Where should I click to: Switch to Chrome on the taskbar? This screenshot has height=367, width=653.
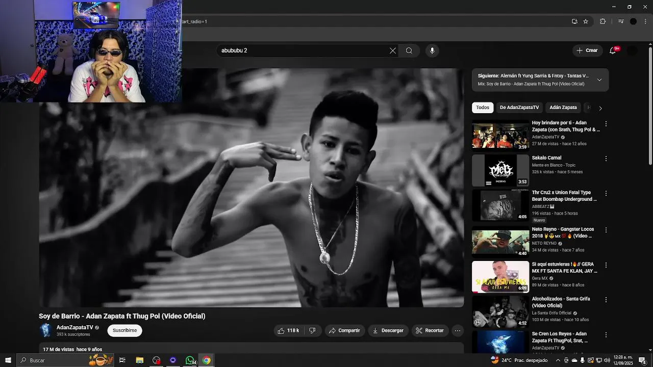[x=206, y=360]
